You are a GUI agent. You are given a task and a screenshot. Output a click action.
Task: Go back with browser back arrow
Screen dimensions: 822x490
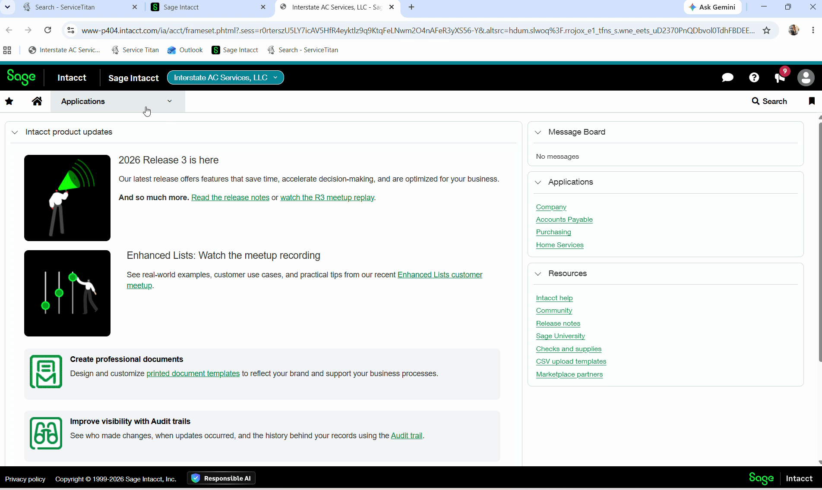[9, 30]
